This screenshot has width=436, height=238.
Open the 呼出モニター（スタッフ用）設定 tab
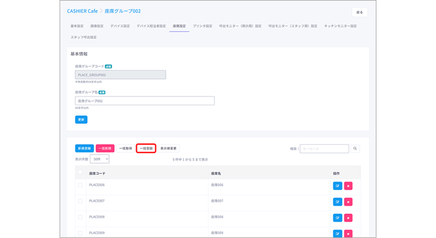(x=293, y=26)
